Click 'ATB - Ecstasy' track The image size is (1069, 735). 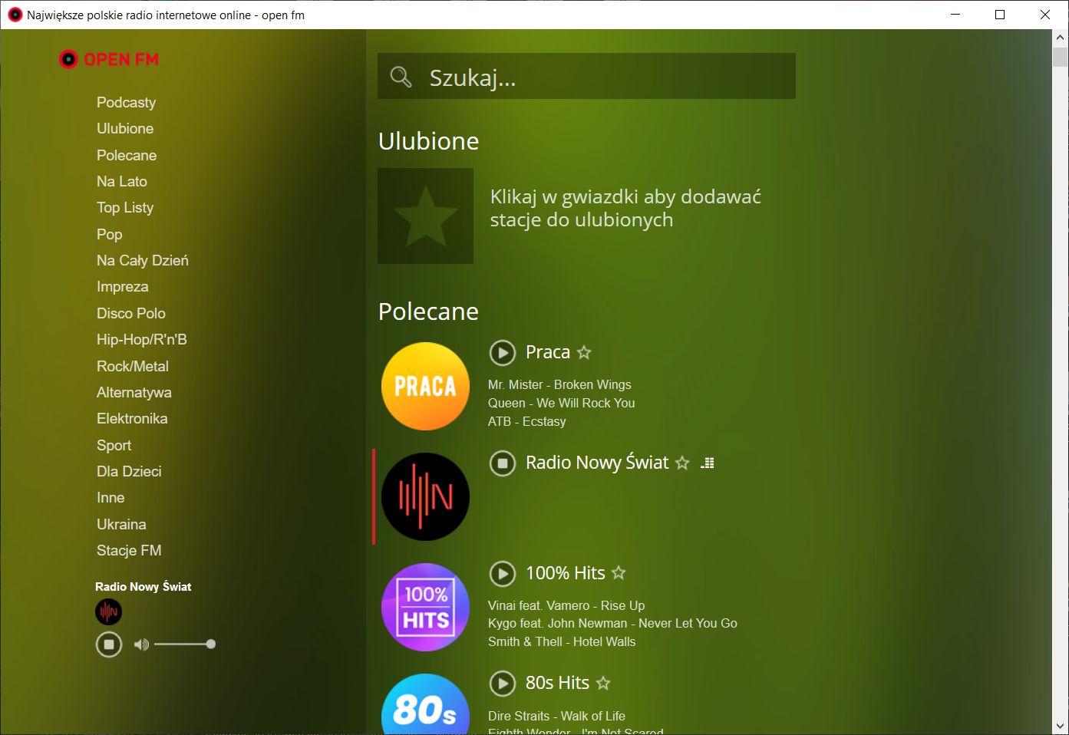tap(527, 421)
